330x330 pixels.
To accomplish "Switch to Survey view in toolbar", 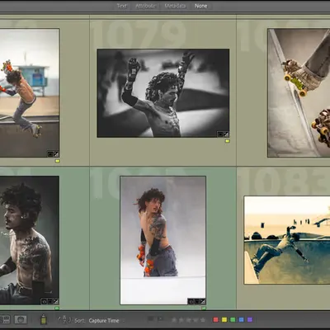I will tap(5, 320).
